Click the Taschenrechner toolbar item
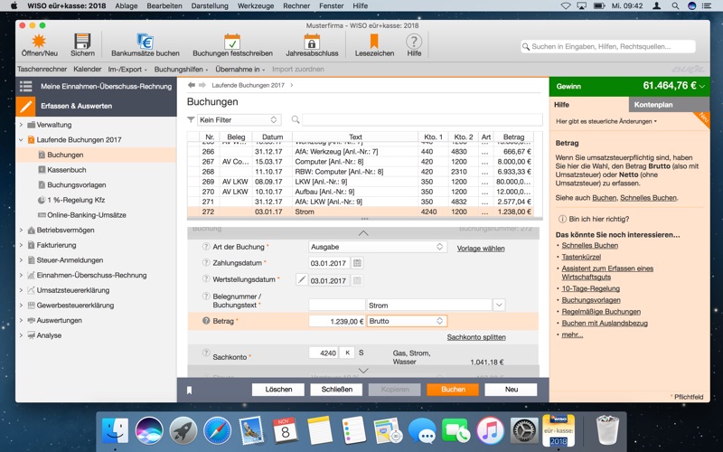 [x=42, y=70]
